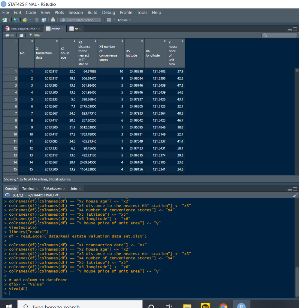Save the current document with Save icon
The image size is (299, 308).
37,20
